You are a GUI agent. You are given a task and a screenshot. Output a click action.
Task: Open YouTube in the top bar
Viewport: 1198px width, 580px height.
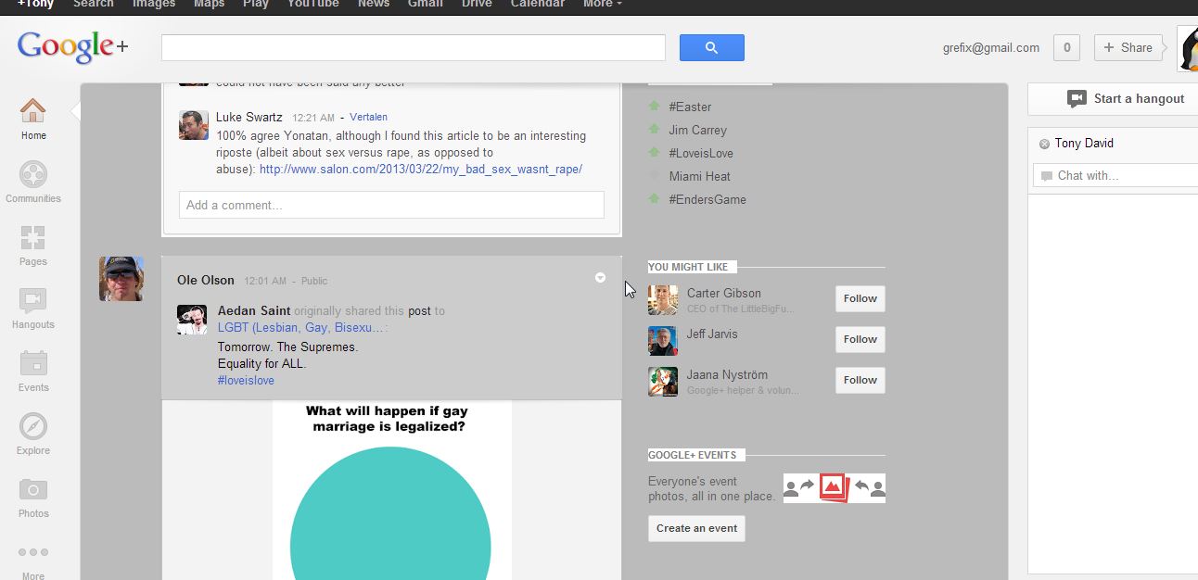click(312, 4)
